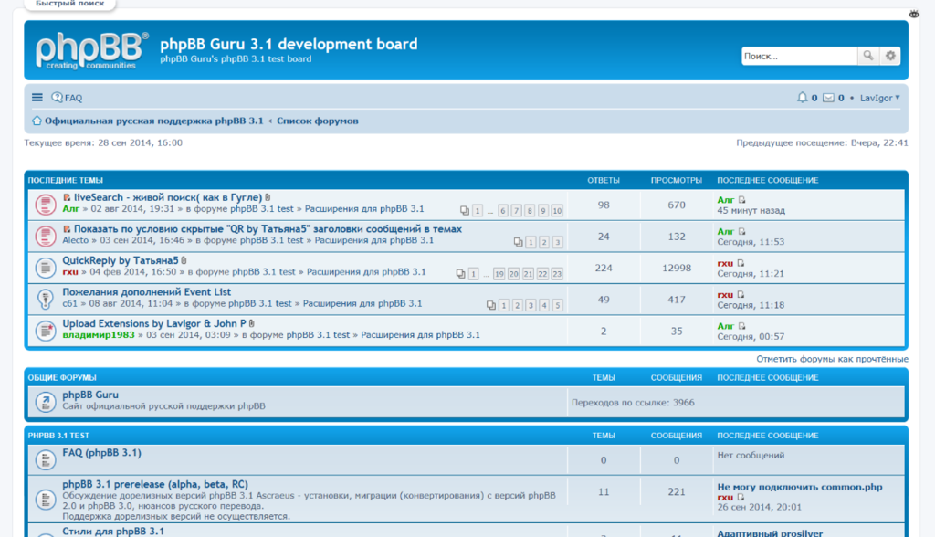Screen dimensions: 935x537
Task: Click the eye icon in top-right corner
Action: [x=915, y=13]
